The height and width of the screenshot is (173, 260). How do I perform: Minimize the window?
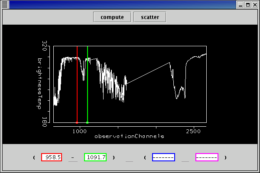point(240,5)
